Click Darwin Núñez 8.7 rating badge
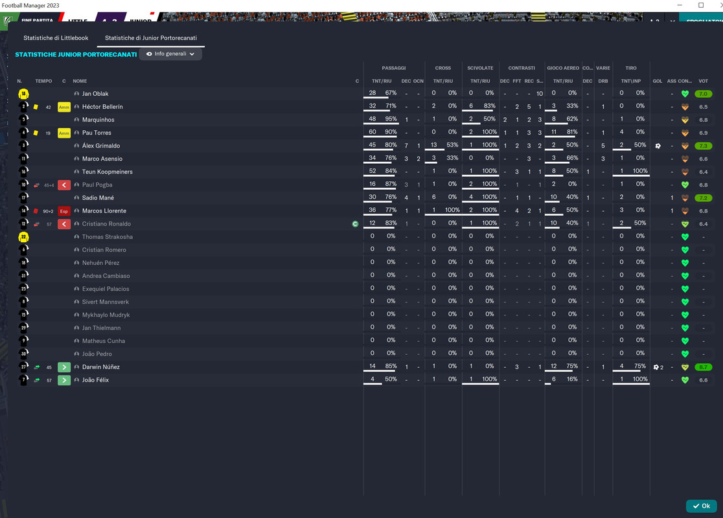Screen dimensions: 723x518 [703, 367]
